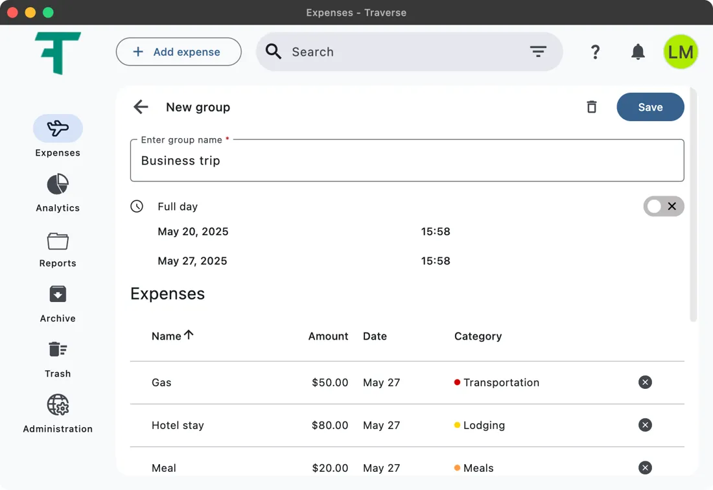Open the Reports section

[x=58, y=248]
